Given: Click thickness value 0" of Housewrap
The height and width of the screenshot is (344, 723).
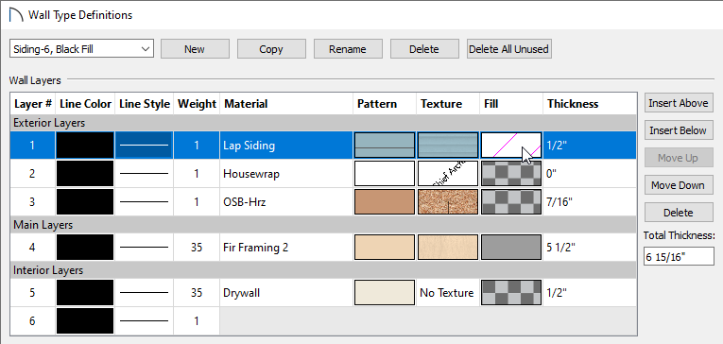Looking at the screenshot, I should [x=552, y=174].
